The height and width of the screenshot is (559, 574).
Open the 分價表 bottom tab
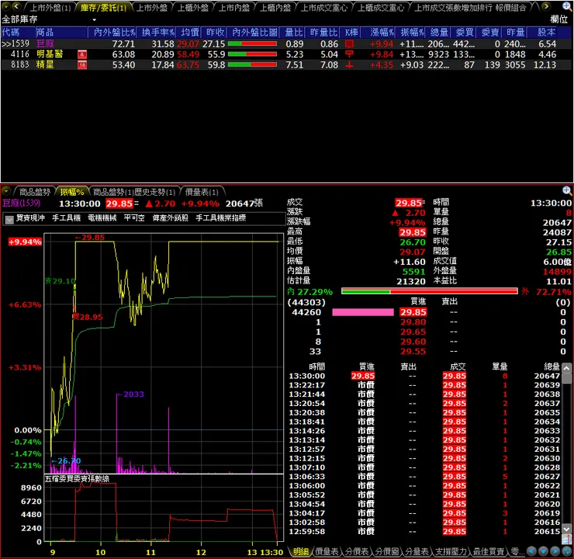(357, 551)
